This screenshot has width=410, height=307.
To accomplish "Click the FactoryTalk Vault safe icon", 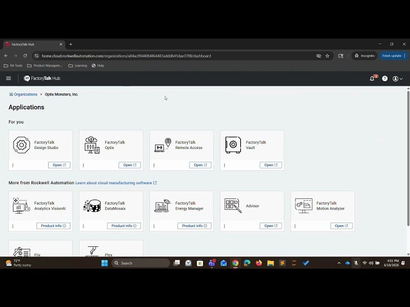I will point(233,145).
